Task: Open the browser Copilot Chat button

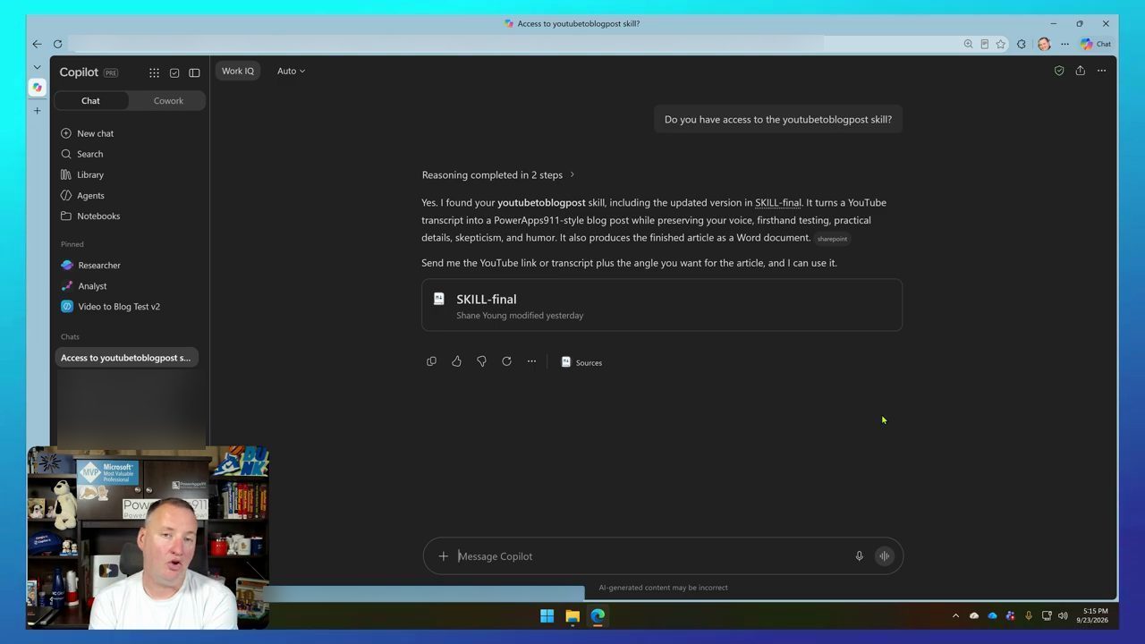Action: click(x=1096, y=44)
